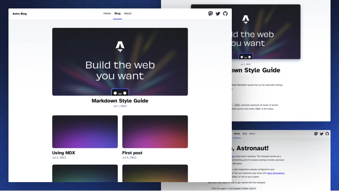This screenshot has width=339, height=191.
Task: Open GitHub icon in front window header
Action: tap(225, 14)
